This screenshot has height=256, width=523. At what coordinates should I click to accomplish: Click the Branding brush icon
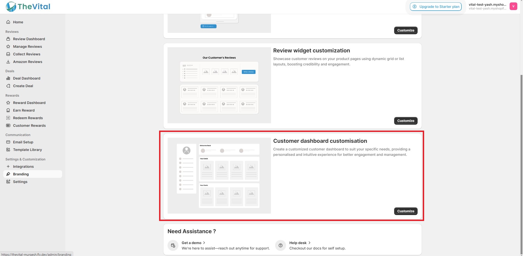8,174
